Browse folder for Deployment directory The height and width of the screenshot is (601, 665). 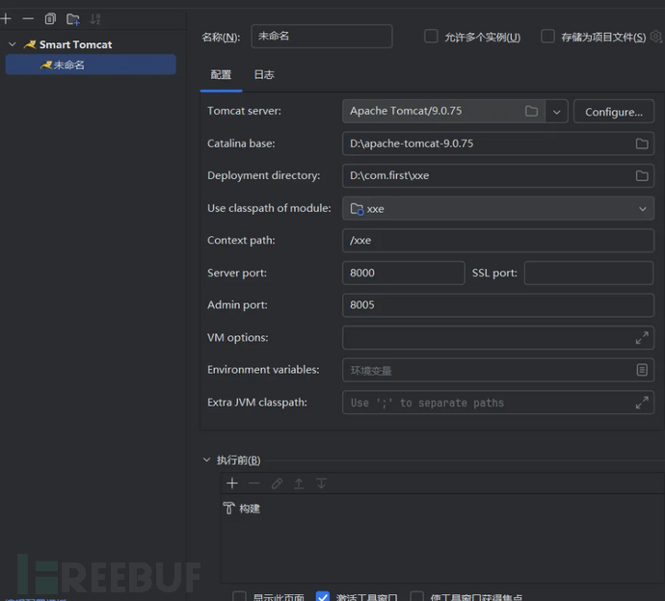[642, 176]
